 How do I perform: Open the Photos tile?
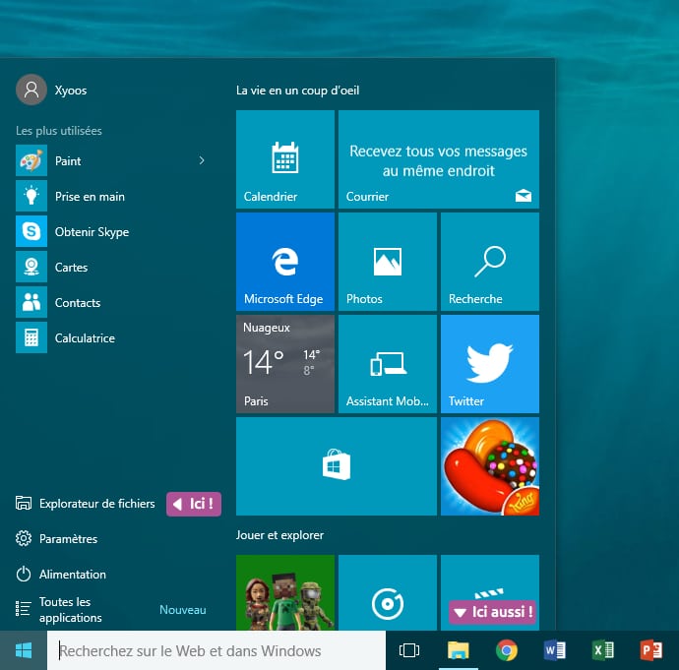click(388, 262)
